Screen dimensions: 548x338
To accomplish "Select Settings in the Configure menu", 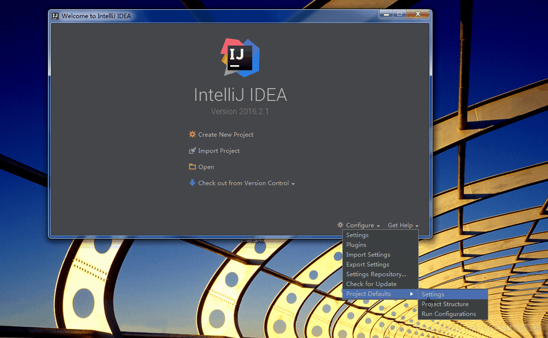I will 381,235.
